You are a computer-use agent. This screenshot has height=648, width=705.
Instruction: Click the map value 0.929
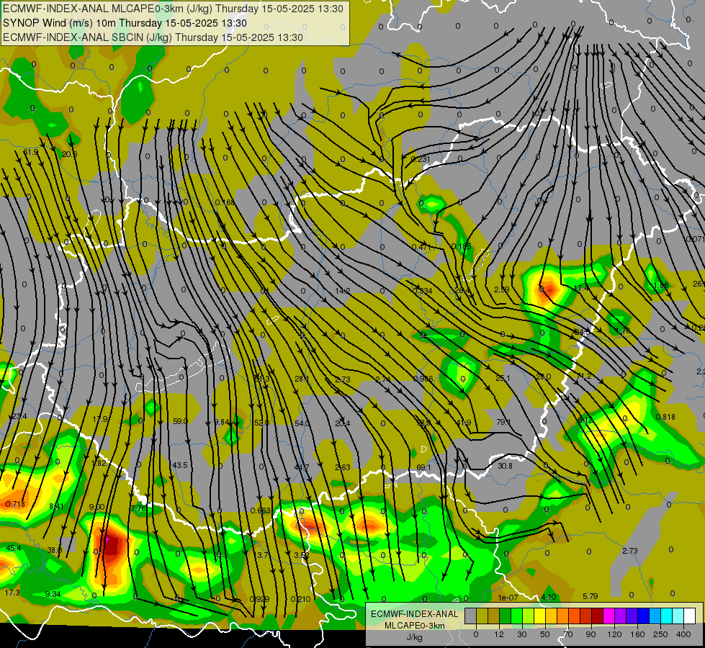point(260,599)
